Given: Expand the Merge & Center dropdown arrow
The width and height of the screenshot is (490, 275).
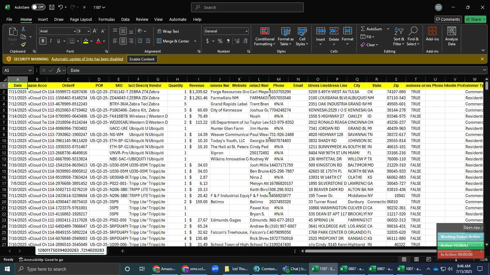Looking at the screenshot, I should coord(195,41).
